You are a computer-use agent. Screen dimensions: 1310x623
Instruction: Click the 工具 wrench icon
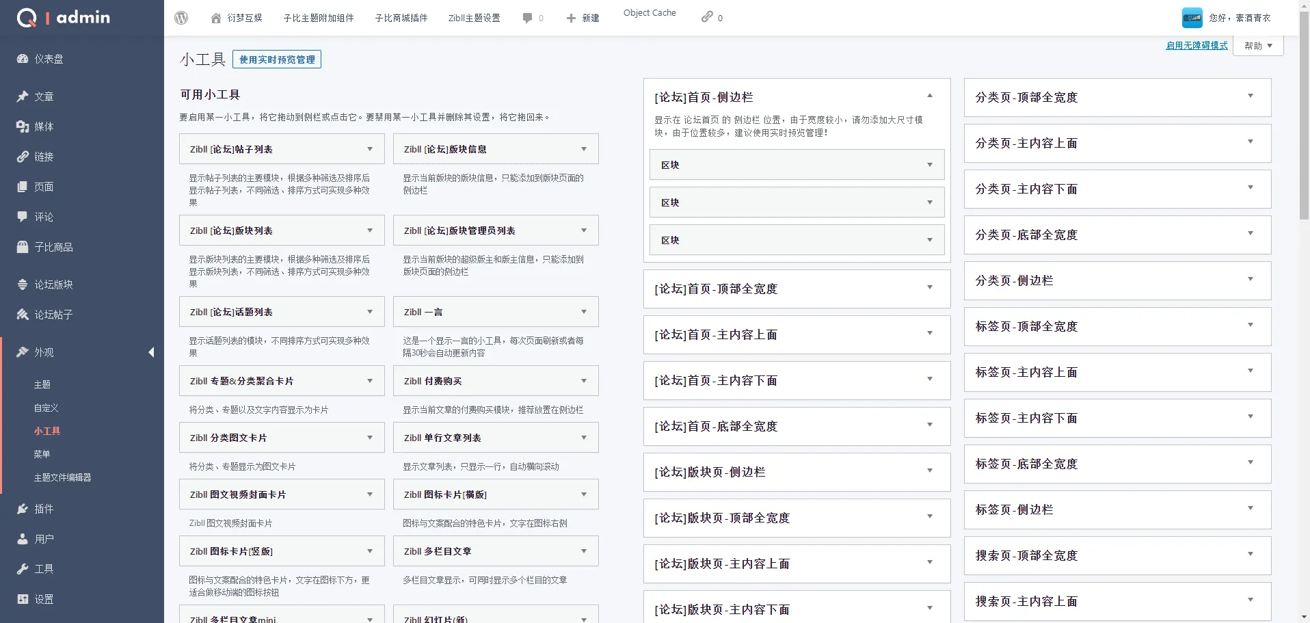[23, 569]
